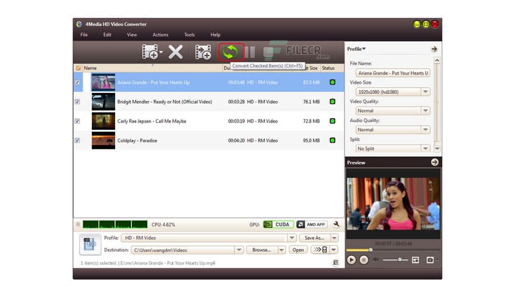Image resolution: width=515 pixels, height=298 pixels.
Task: Click the Profile panel arrow icon
Action: [434, 49]
